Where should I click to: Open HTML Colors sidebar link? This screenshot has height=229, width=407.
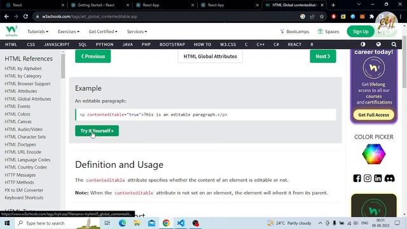17,114
